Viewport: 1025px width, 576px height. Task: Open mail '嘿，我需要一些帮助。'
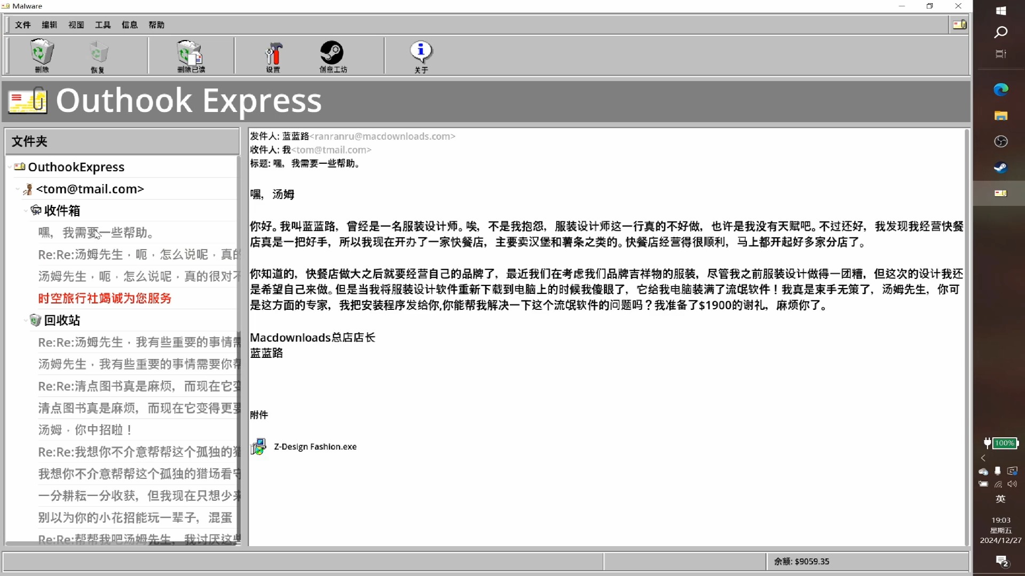(97, 233)
